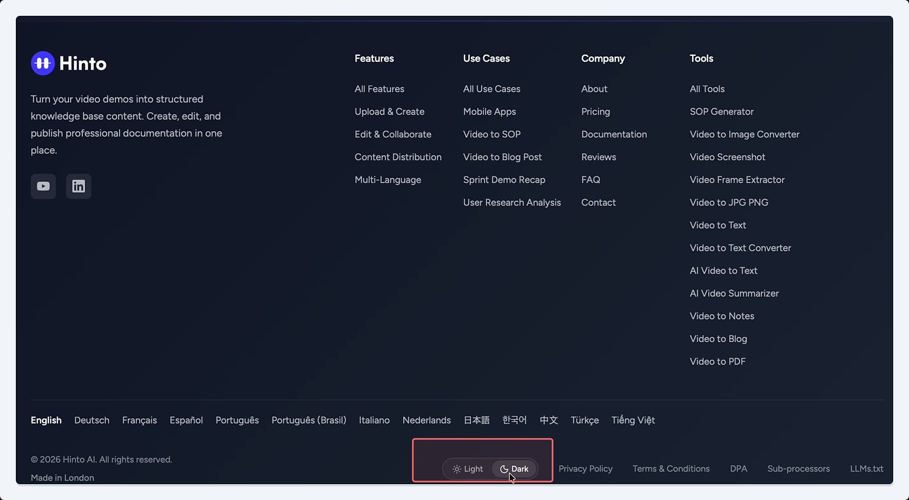Image resolution: width=909 pixels, height=500 pixels.
Task: Click the Hinto logo
Action: [x=69, y=63]
